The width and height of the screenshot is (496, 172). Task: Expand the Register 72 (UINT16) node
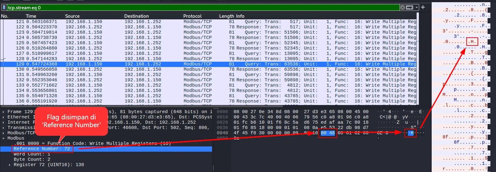[10, 165]
